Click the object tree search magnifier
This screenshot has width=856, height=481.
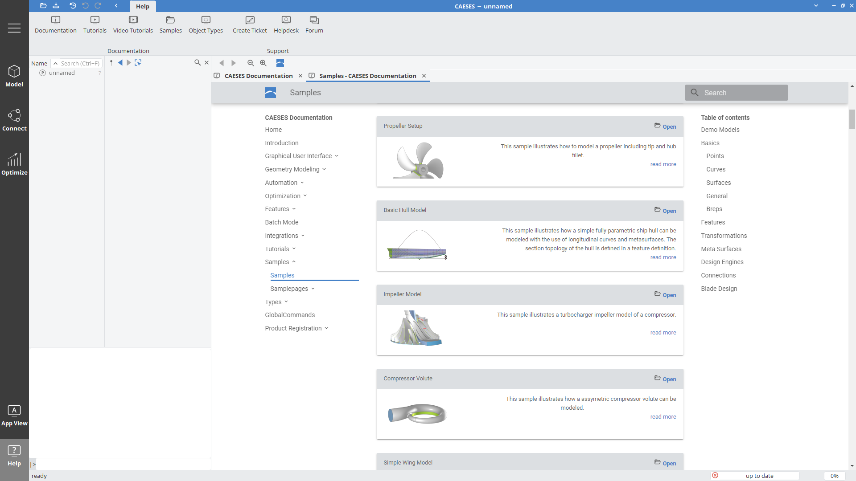198,63
